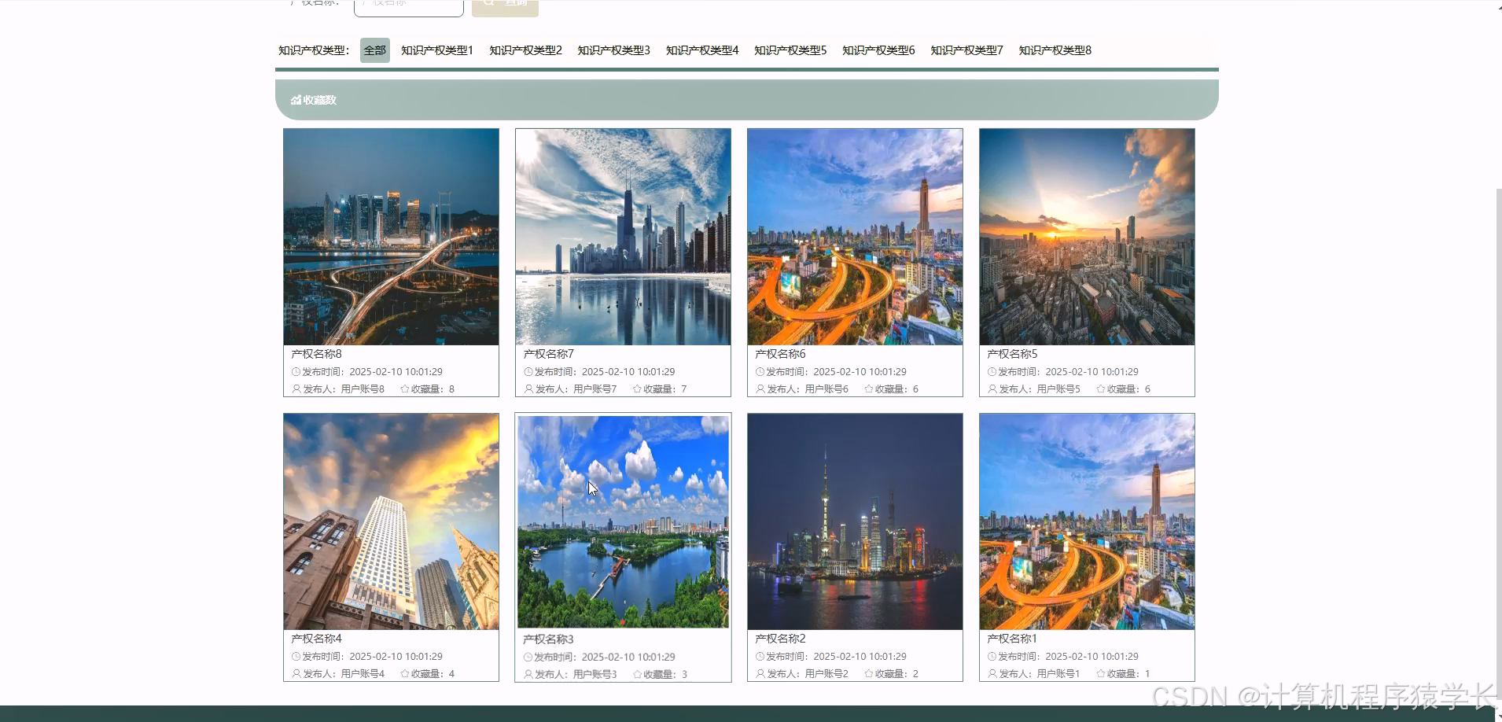Click the 发布时间 line on 产权名称1 card
This screenshot has width=1502, height=722.
[x=1063, y=657]
